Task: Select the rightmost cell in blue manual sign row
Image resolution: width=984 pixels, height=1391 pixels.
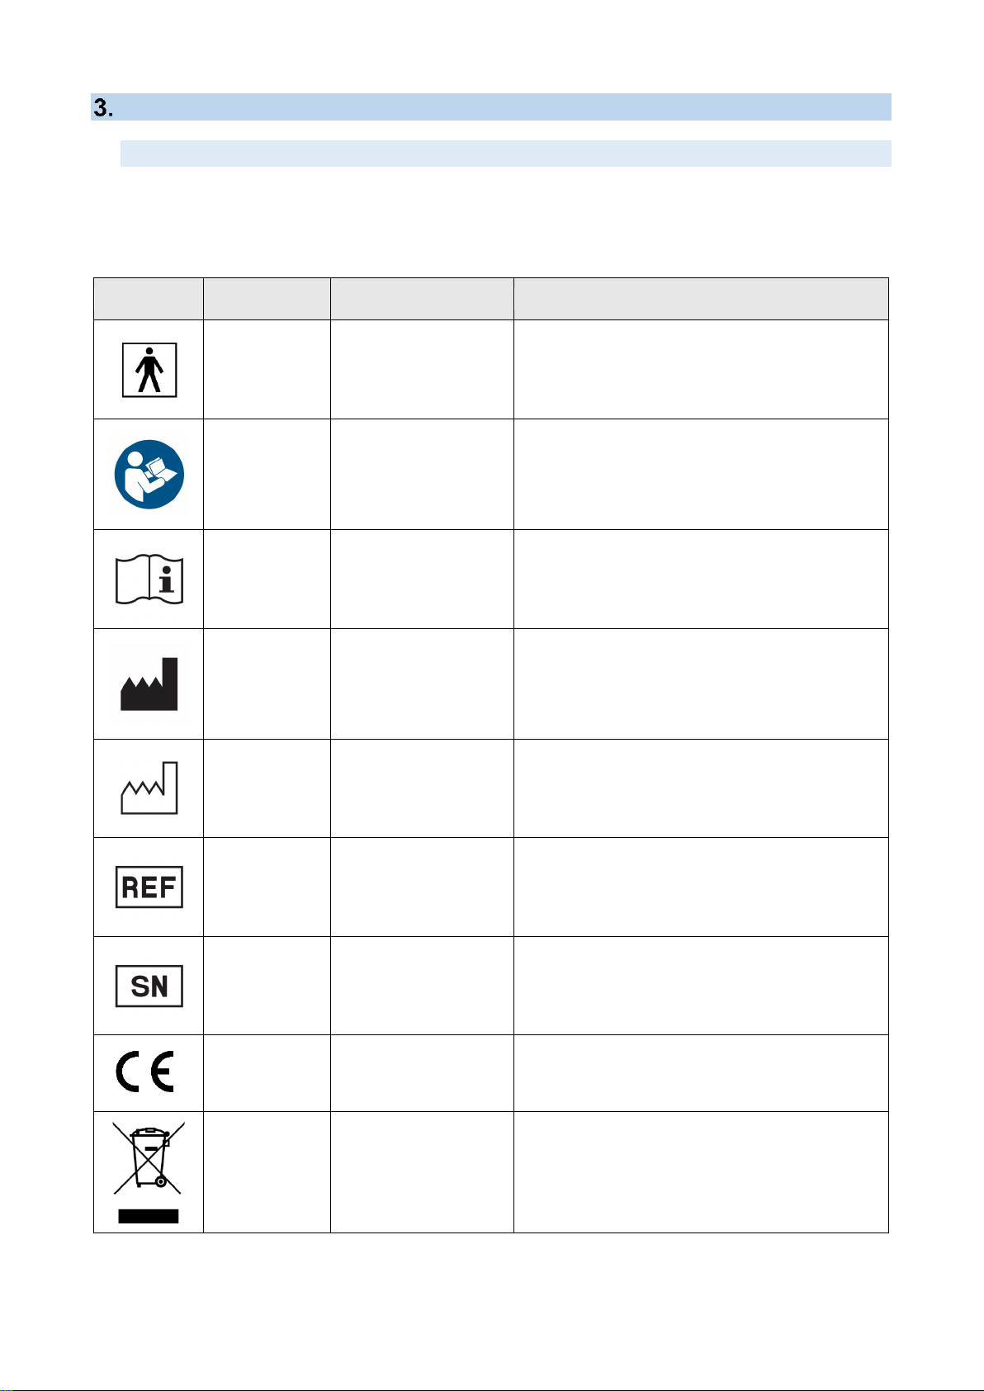Action: click(701, 475)
